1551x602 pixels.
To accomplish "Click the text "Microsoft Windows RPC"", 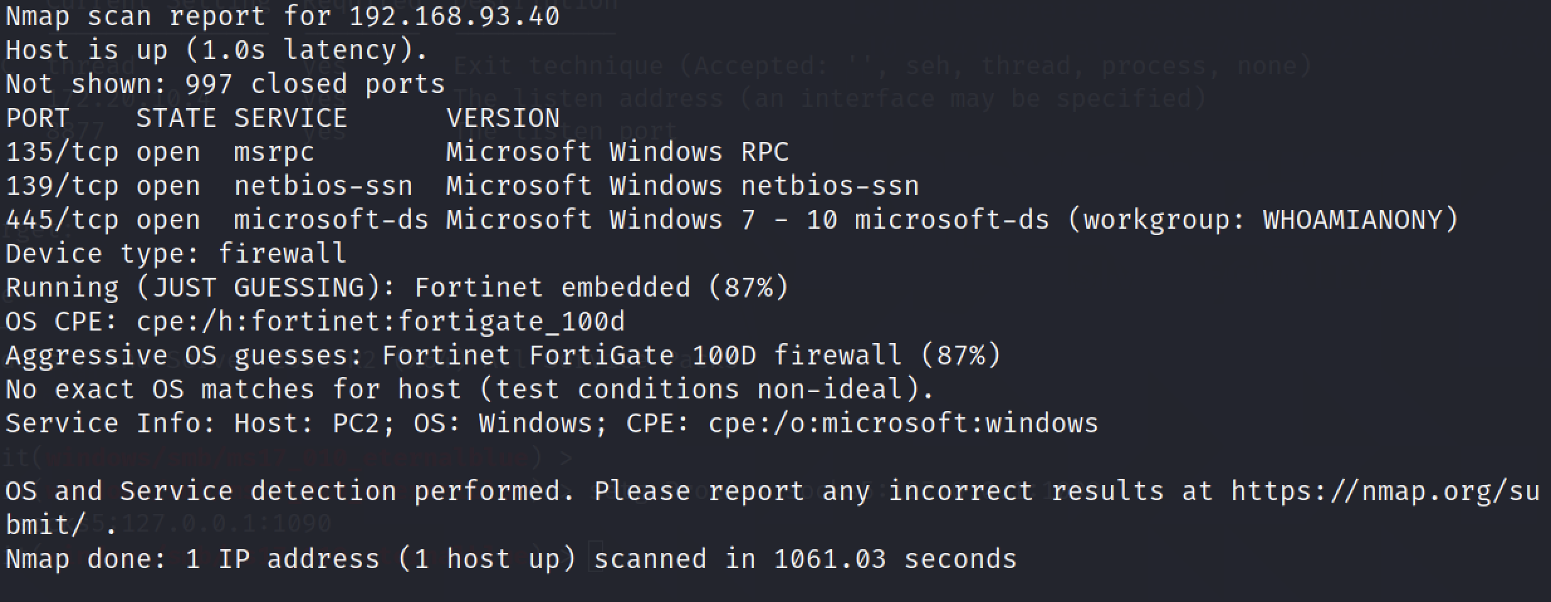I will [x=617, y=152].
